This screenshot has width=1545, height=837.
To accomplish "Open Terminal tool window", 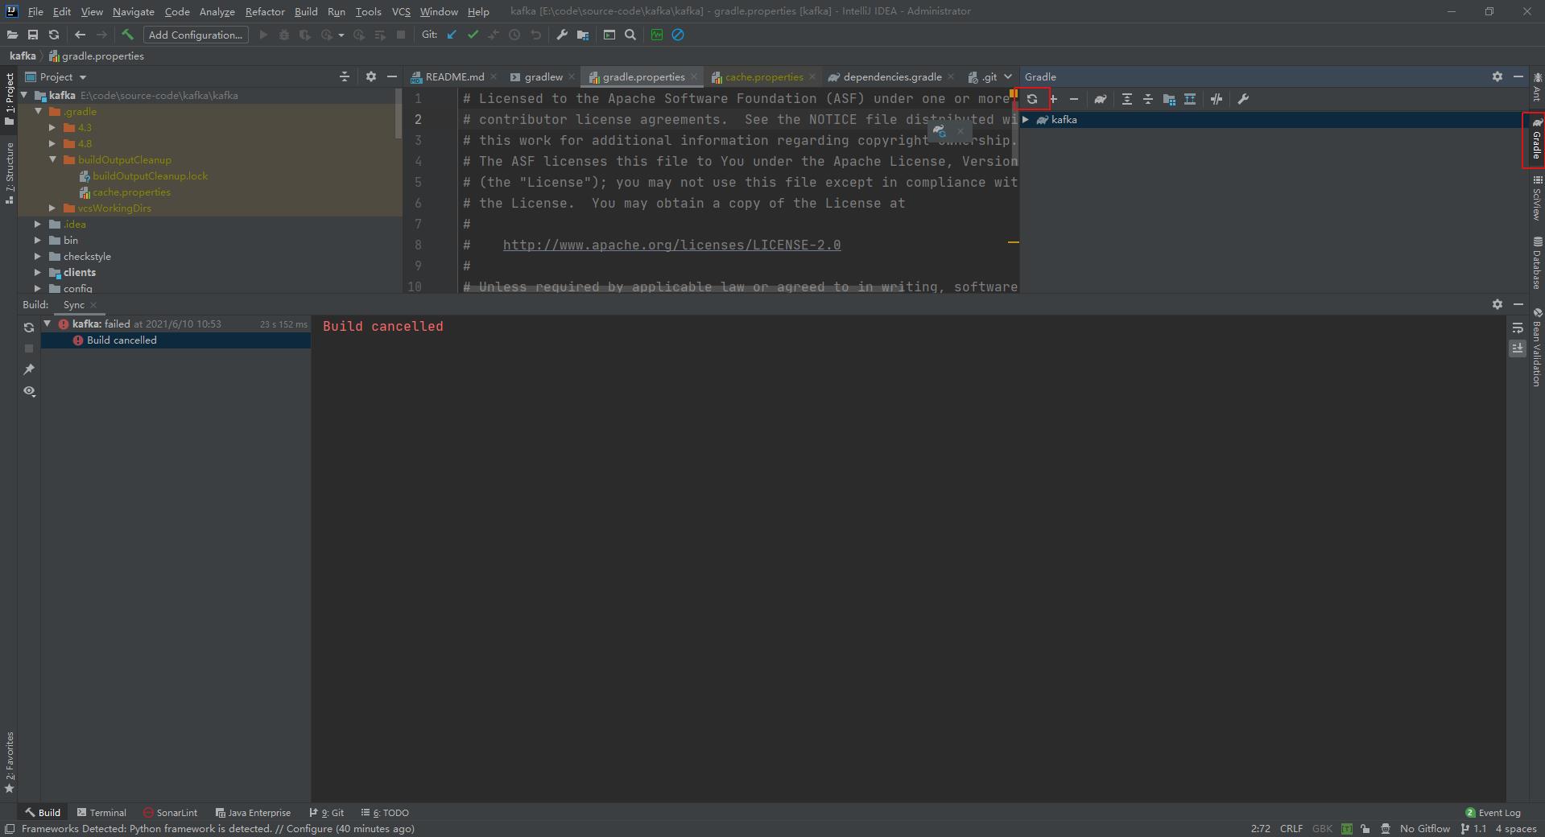I will pos(101,812).
